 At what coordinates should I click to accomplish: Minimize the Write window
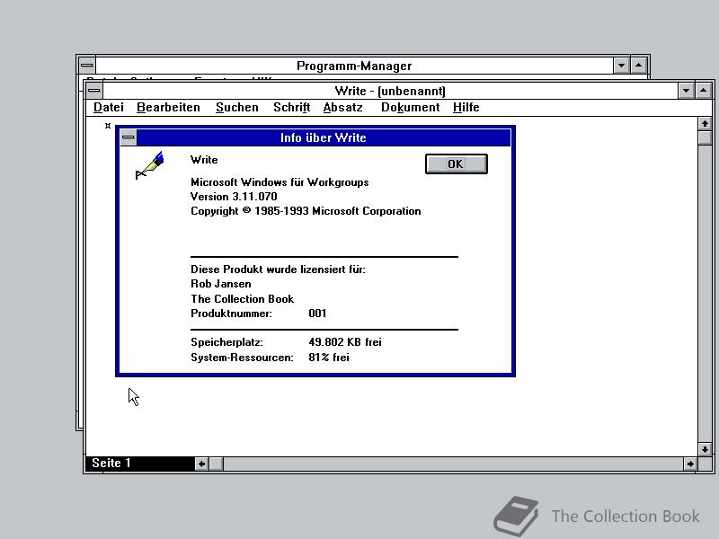point(686,91)
